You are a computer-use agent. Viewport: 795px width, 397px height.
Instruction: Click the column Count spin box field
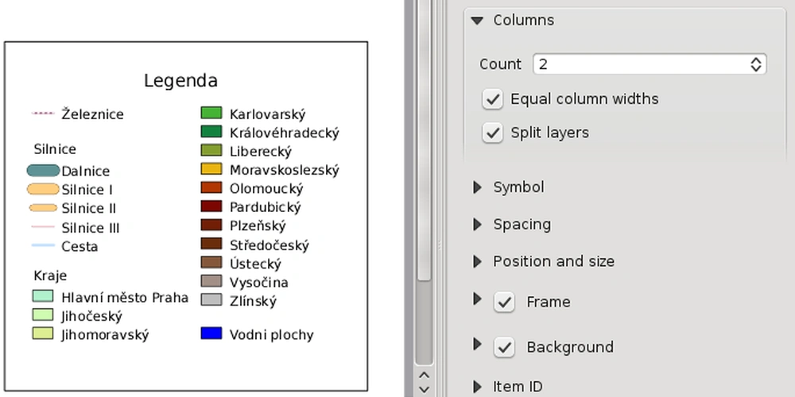pyautogui.click(x=650, y=64)
